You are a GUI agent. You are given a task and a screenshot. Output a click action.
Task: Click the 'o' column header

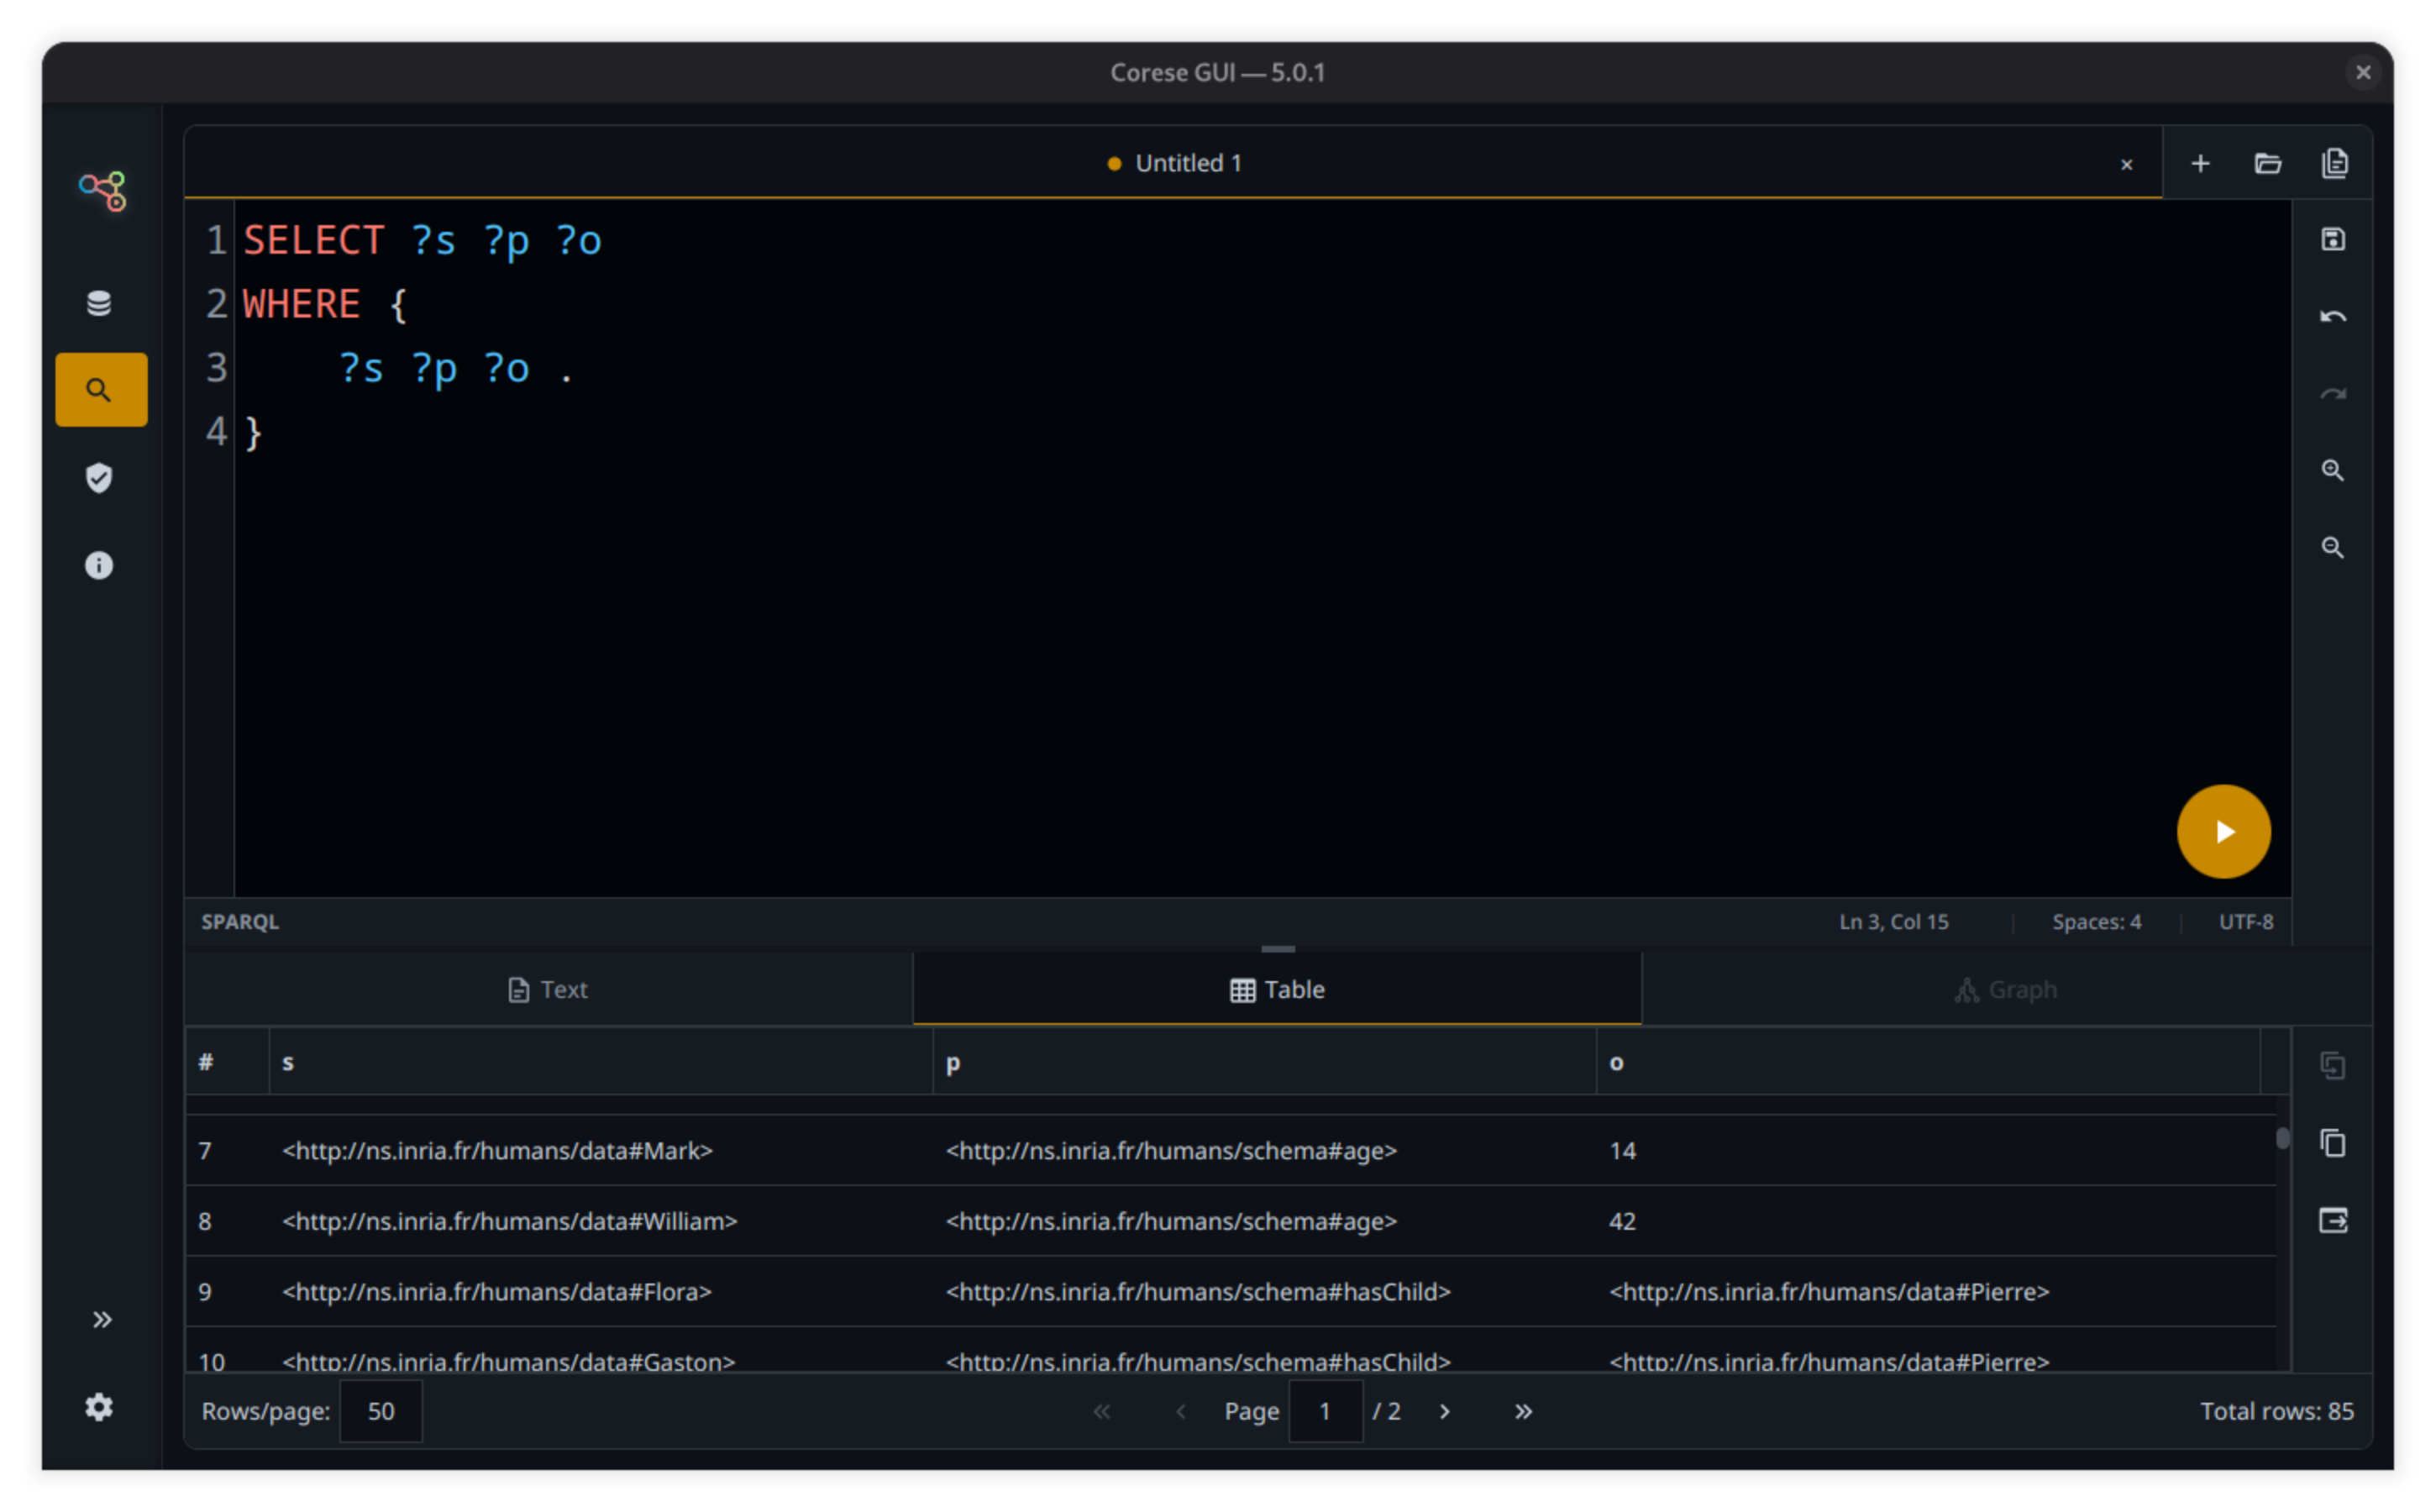1928,1062
